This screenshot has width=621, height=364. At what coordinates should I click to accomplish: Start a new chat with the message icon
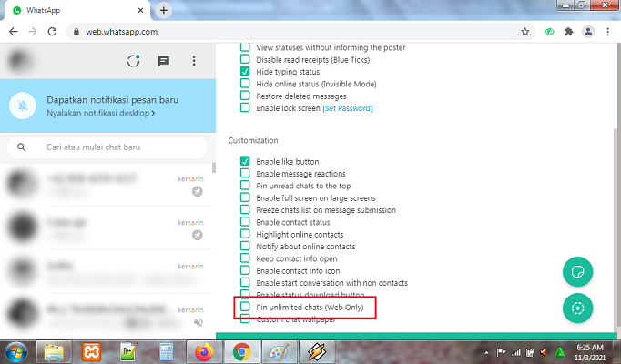164,61
